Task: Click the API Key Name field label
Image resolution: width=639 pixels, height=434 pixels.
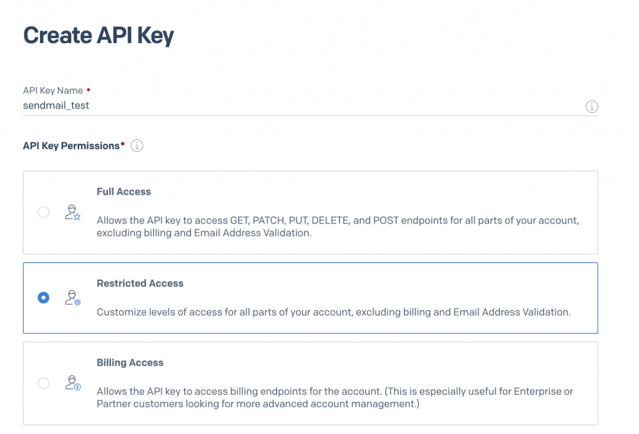Action: (53, 91)
